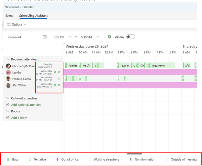Switch to the Event tab
The width and height of the screenshot is (202, 166).
coord(9,16)
